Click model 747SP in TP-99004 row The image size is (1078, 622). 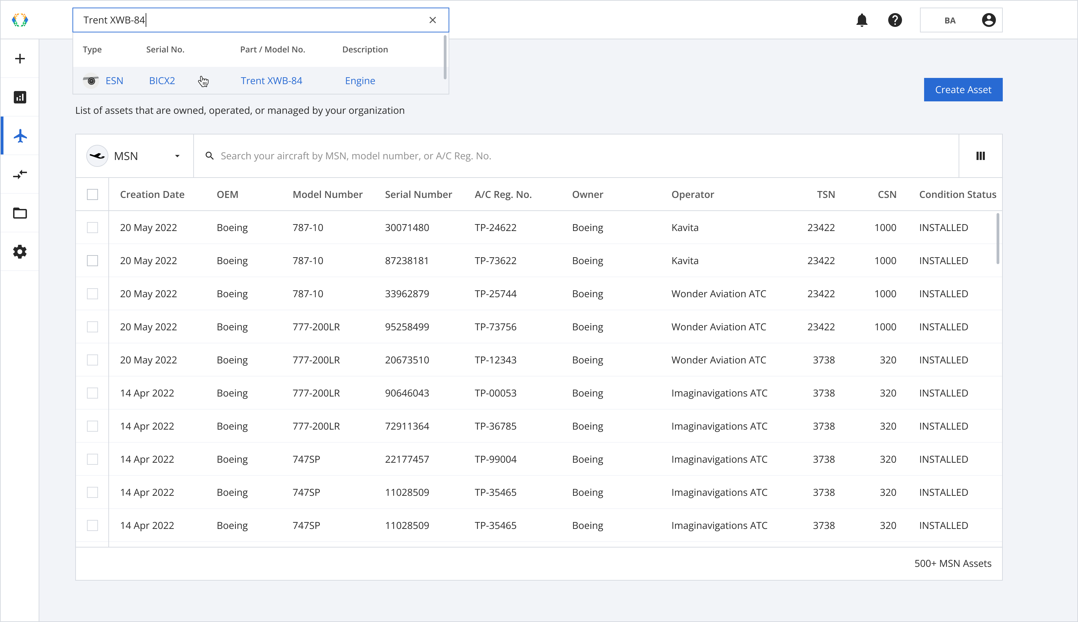[x=306, y=459]
